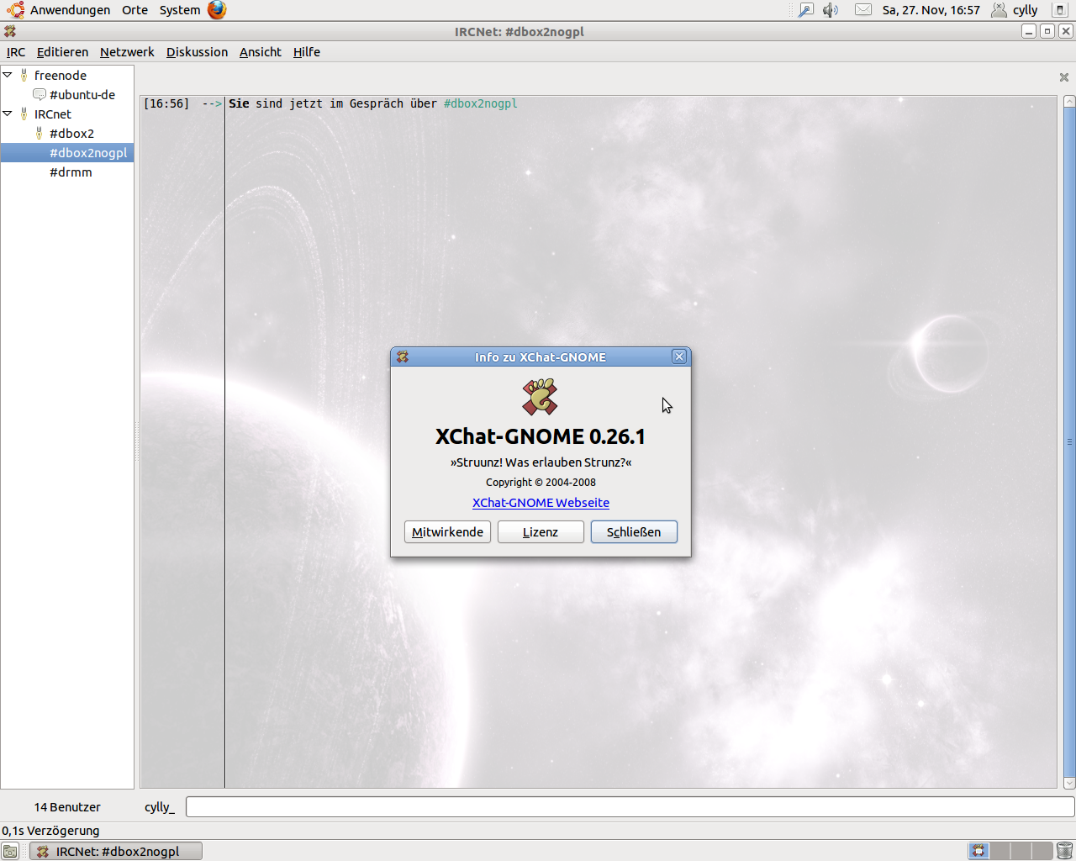
Task: Click the chat scrollbar down arrow
Action: tap(1069, 783)
